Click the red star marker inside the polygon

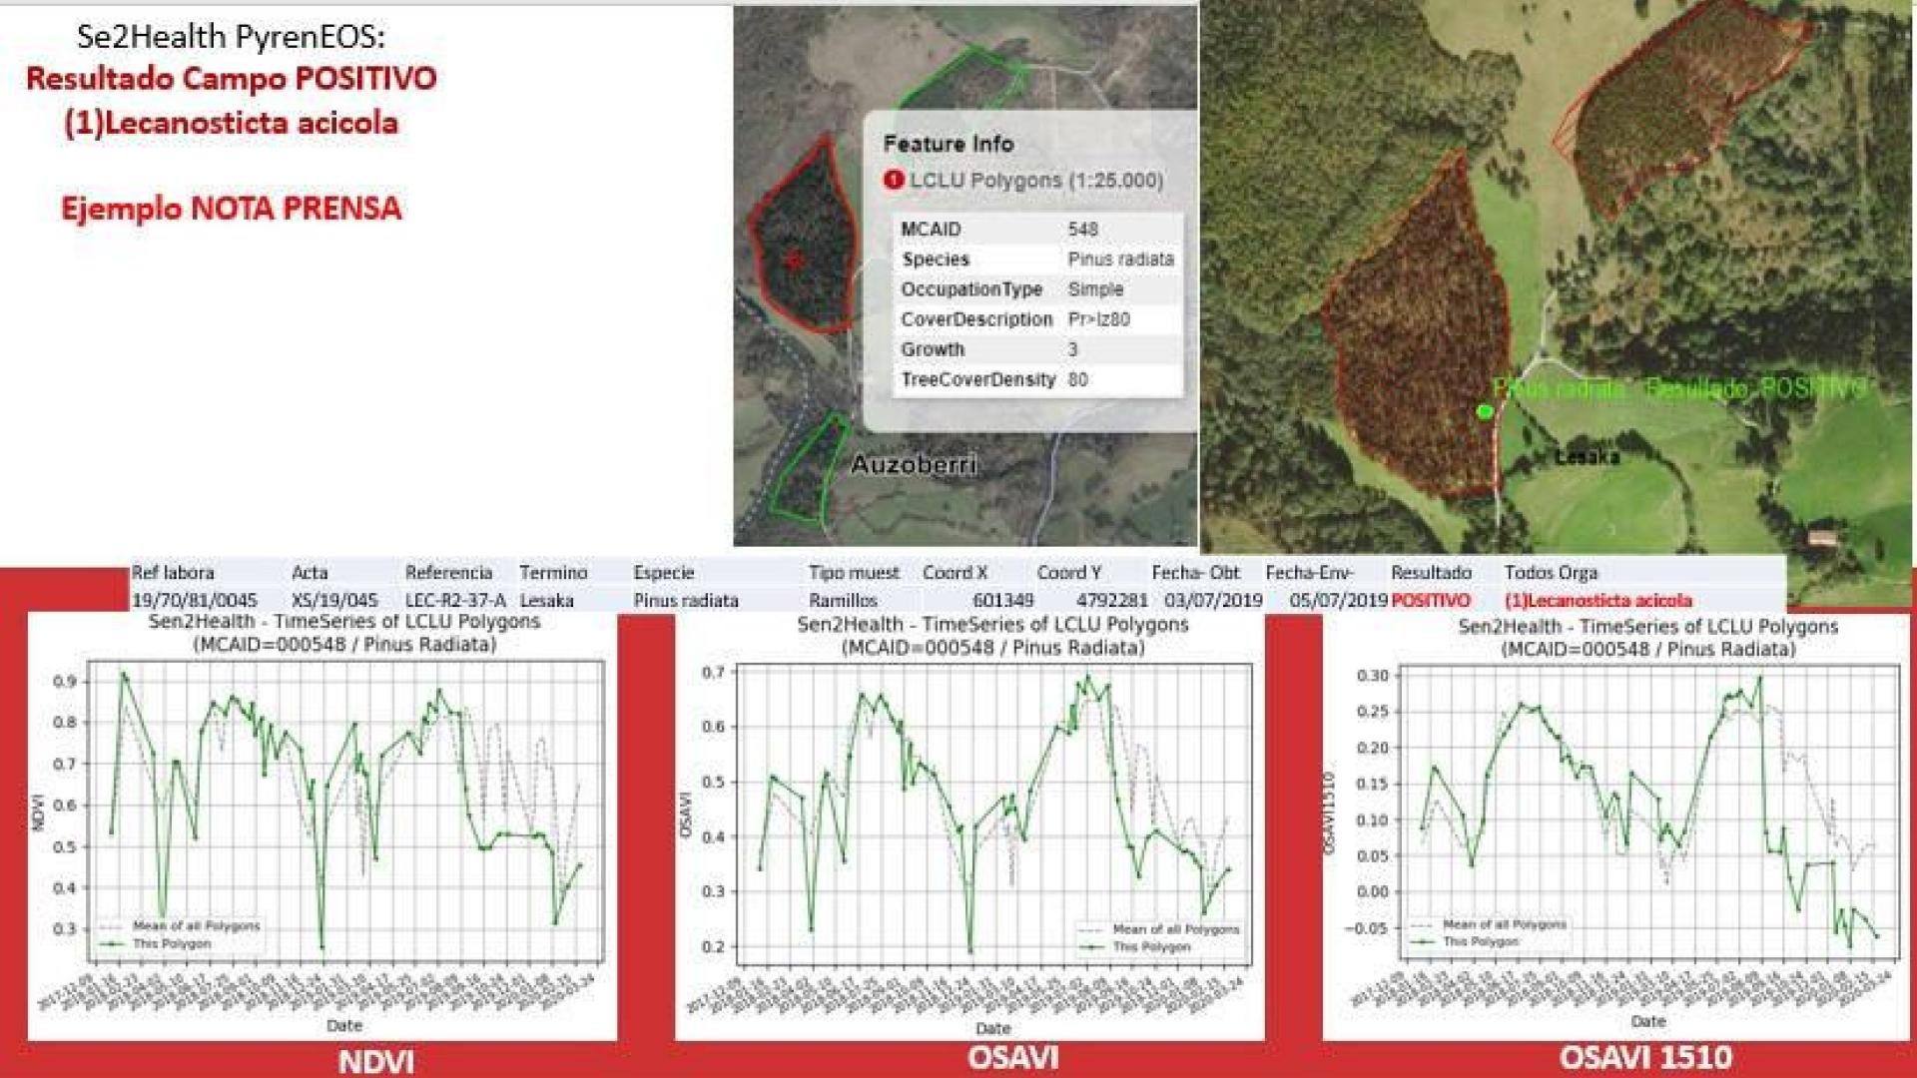tap(794, 260)
